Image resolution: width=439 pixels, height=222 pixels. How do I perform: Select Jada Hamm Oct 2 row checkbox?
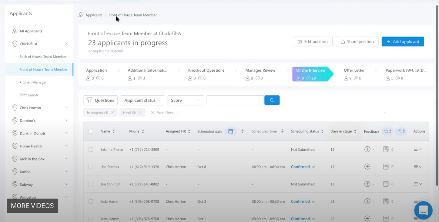(91, 201)
